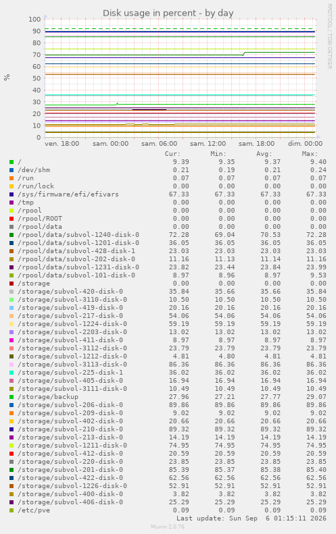Click the blue swatch beside /dev/shm
Image resolution: width=336 pixels, height=534 pixels.
pyautogui.click(x=11, y=170)
